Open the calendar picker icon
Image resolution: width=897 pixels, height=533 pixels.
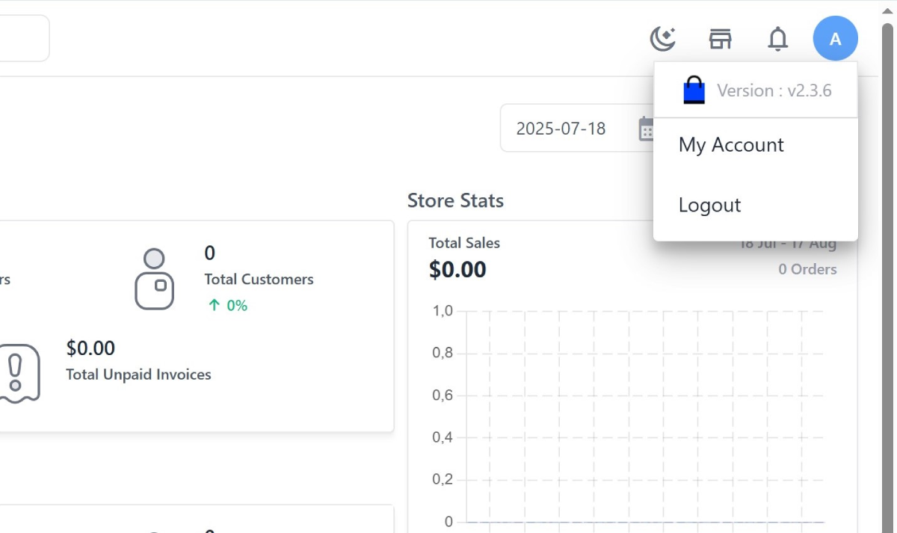[646, 129]
